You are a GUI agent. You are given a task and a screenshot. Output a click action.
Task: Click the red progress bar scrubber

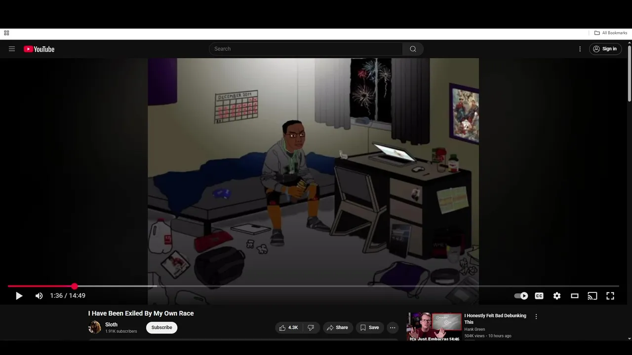click(75, 286)
